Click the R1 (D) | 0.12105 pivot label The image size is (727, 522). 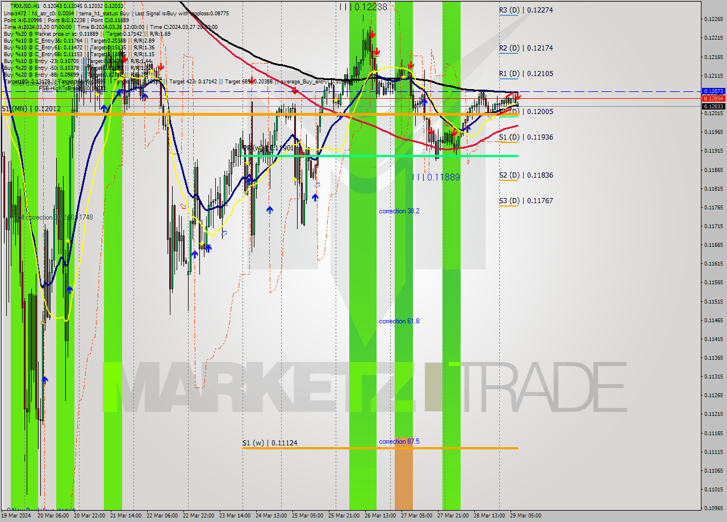526,74
